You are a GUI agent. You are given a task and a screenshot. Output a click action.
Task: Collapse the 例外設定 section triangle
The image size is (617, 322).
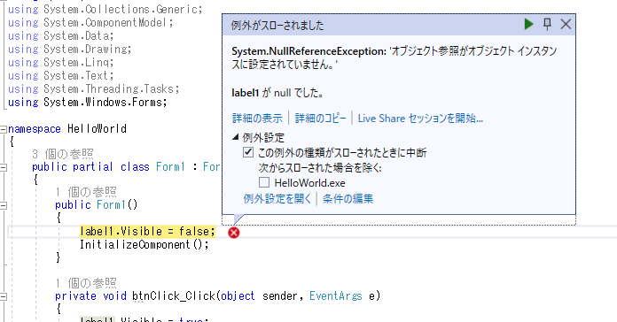(x=235, y=136)
